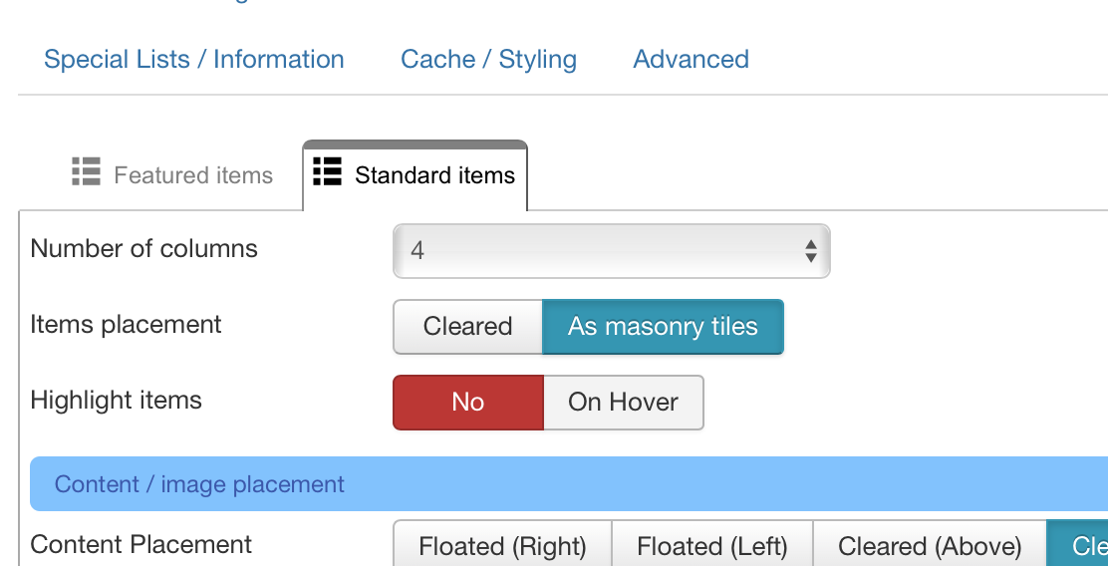1108x566 pixels.
Task: Click the Highlight items label
Action: pyautogui.click(x=117, y=401)
